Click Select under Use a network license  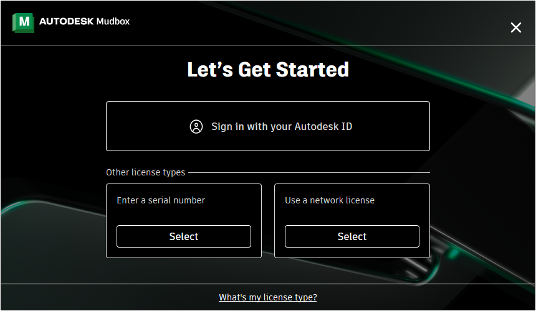point(352,236)
